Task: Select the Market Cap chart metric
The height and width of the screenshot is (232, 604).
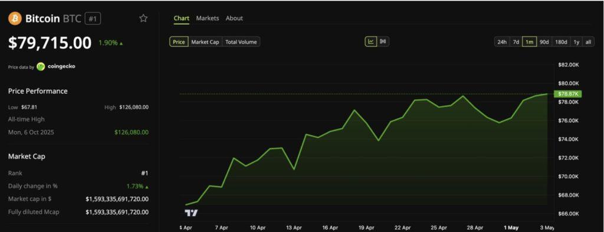Action: coord(205,42)
